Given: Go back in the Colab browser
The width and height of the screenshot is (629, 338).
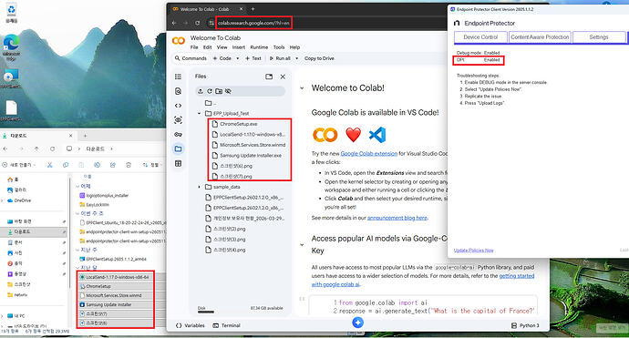Looking at the screenshot, I should click(174, 23).
